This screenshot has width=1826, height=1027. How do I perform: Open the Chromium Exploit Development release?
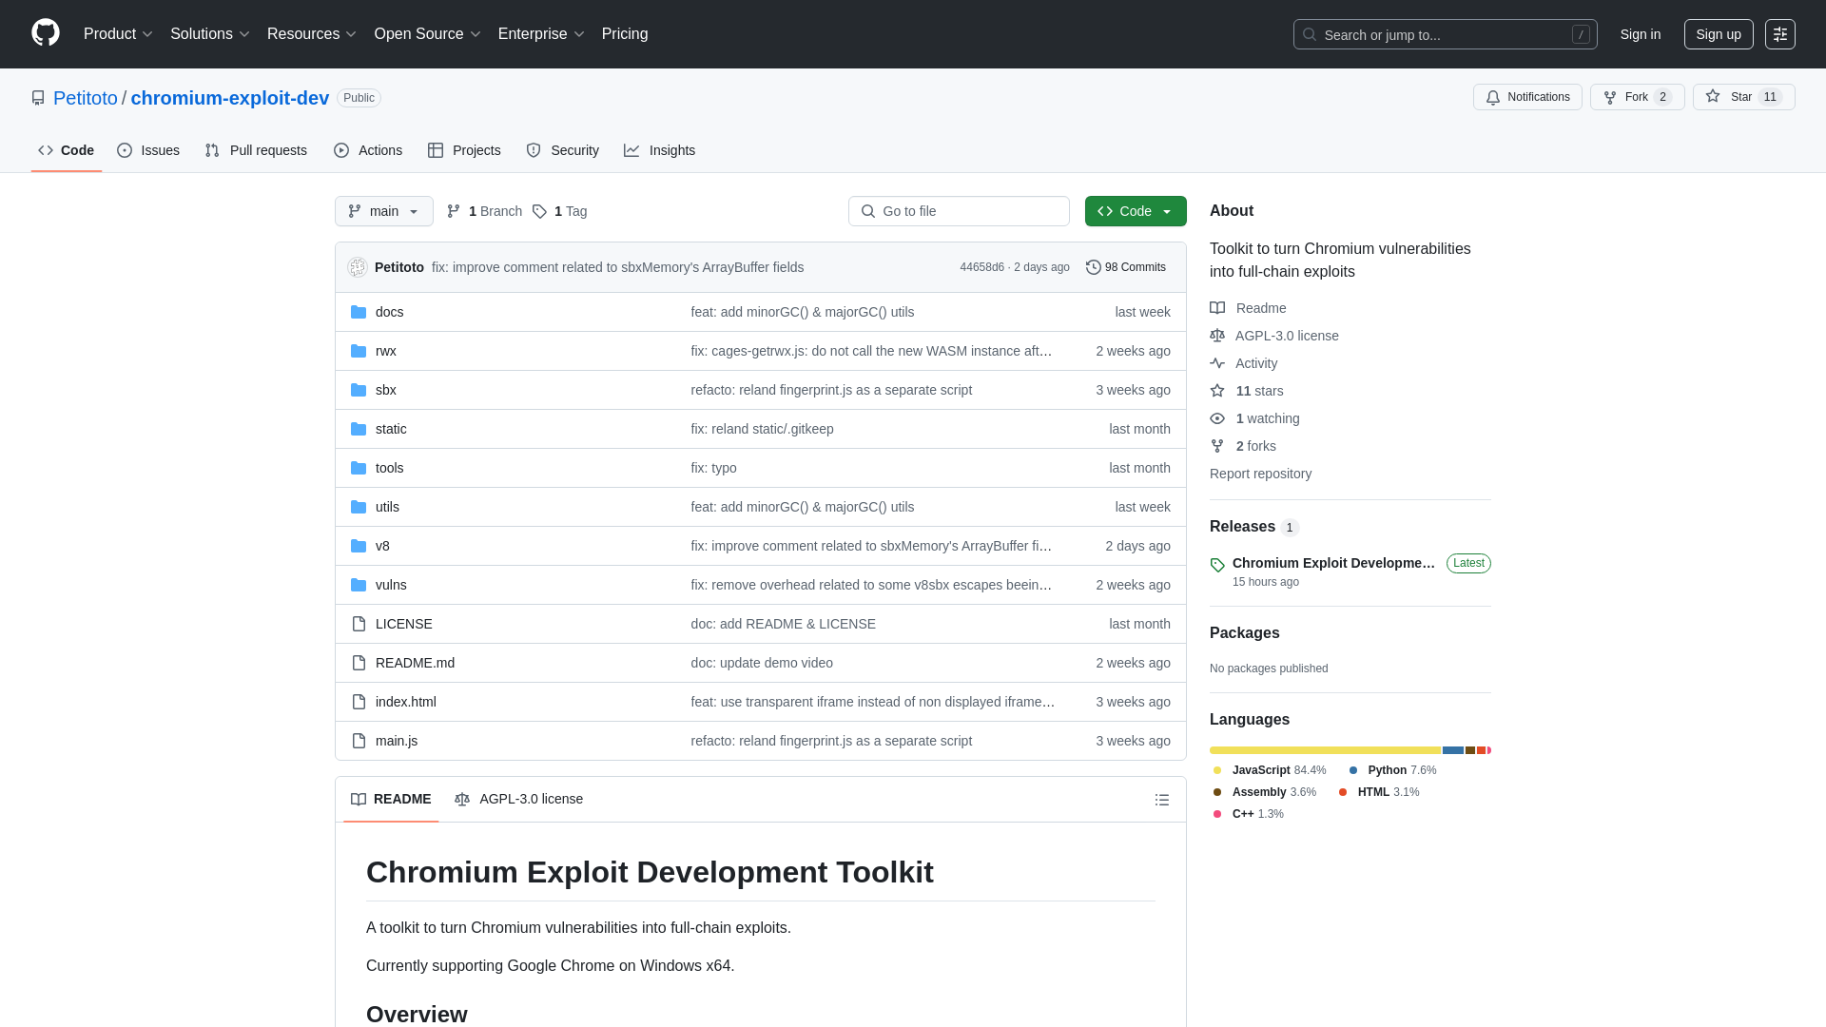coord(1333,563)
